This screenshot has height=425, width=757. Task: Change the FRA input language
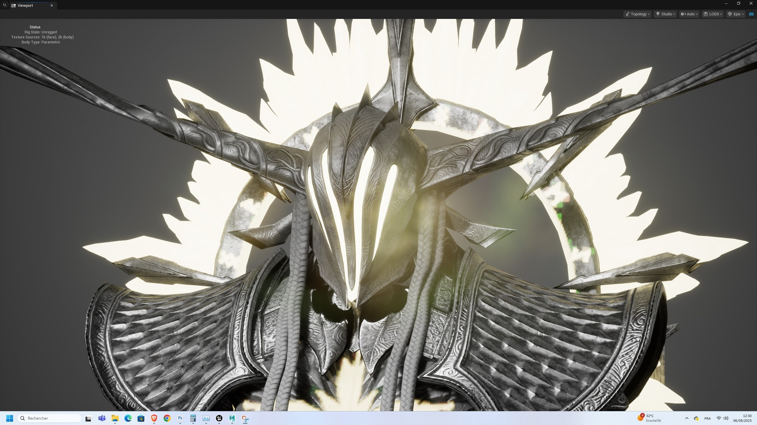[x=707, y=418]
